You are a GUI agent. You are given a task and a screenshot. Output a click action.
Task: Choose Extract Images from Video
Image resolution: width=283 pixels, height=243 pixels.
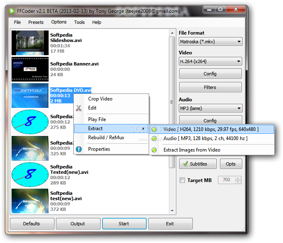[x=212, y=150]
